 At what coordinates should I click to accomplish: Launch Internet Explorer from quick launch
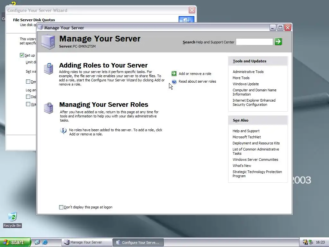45,242
